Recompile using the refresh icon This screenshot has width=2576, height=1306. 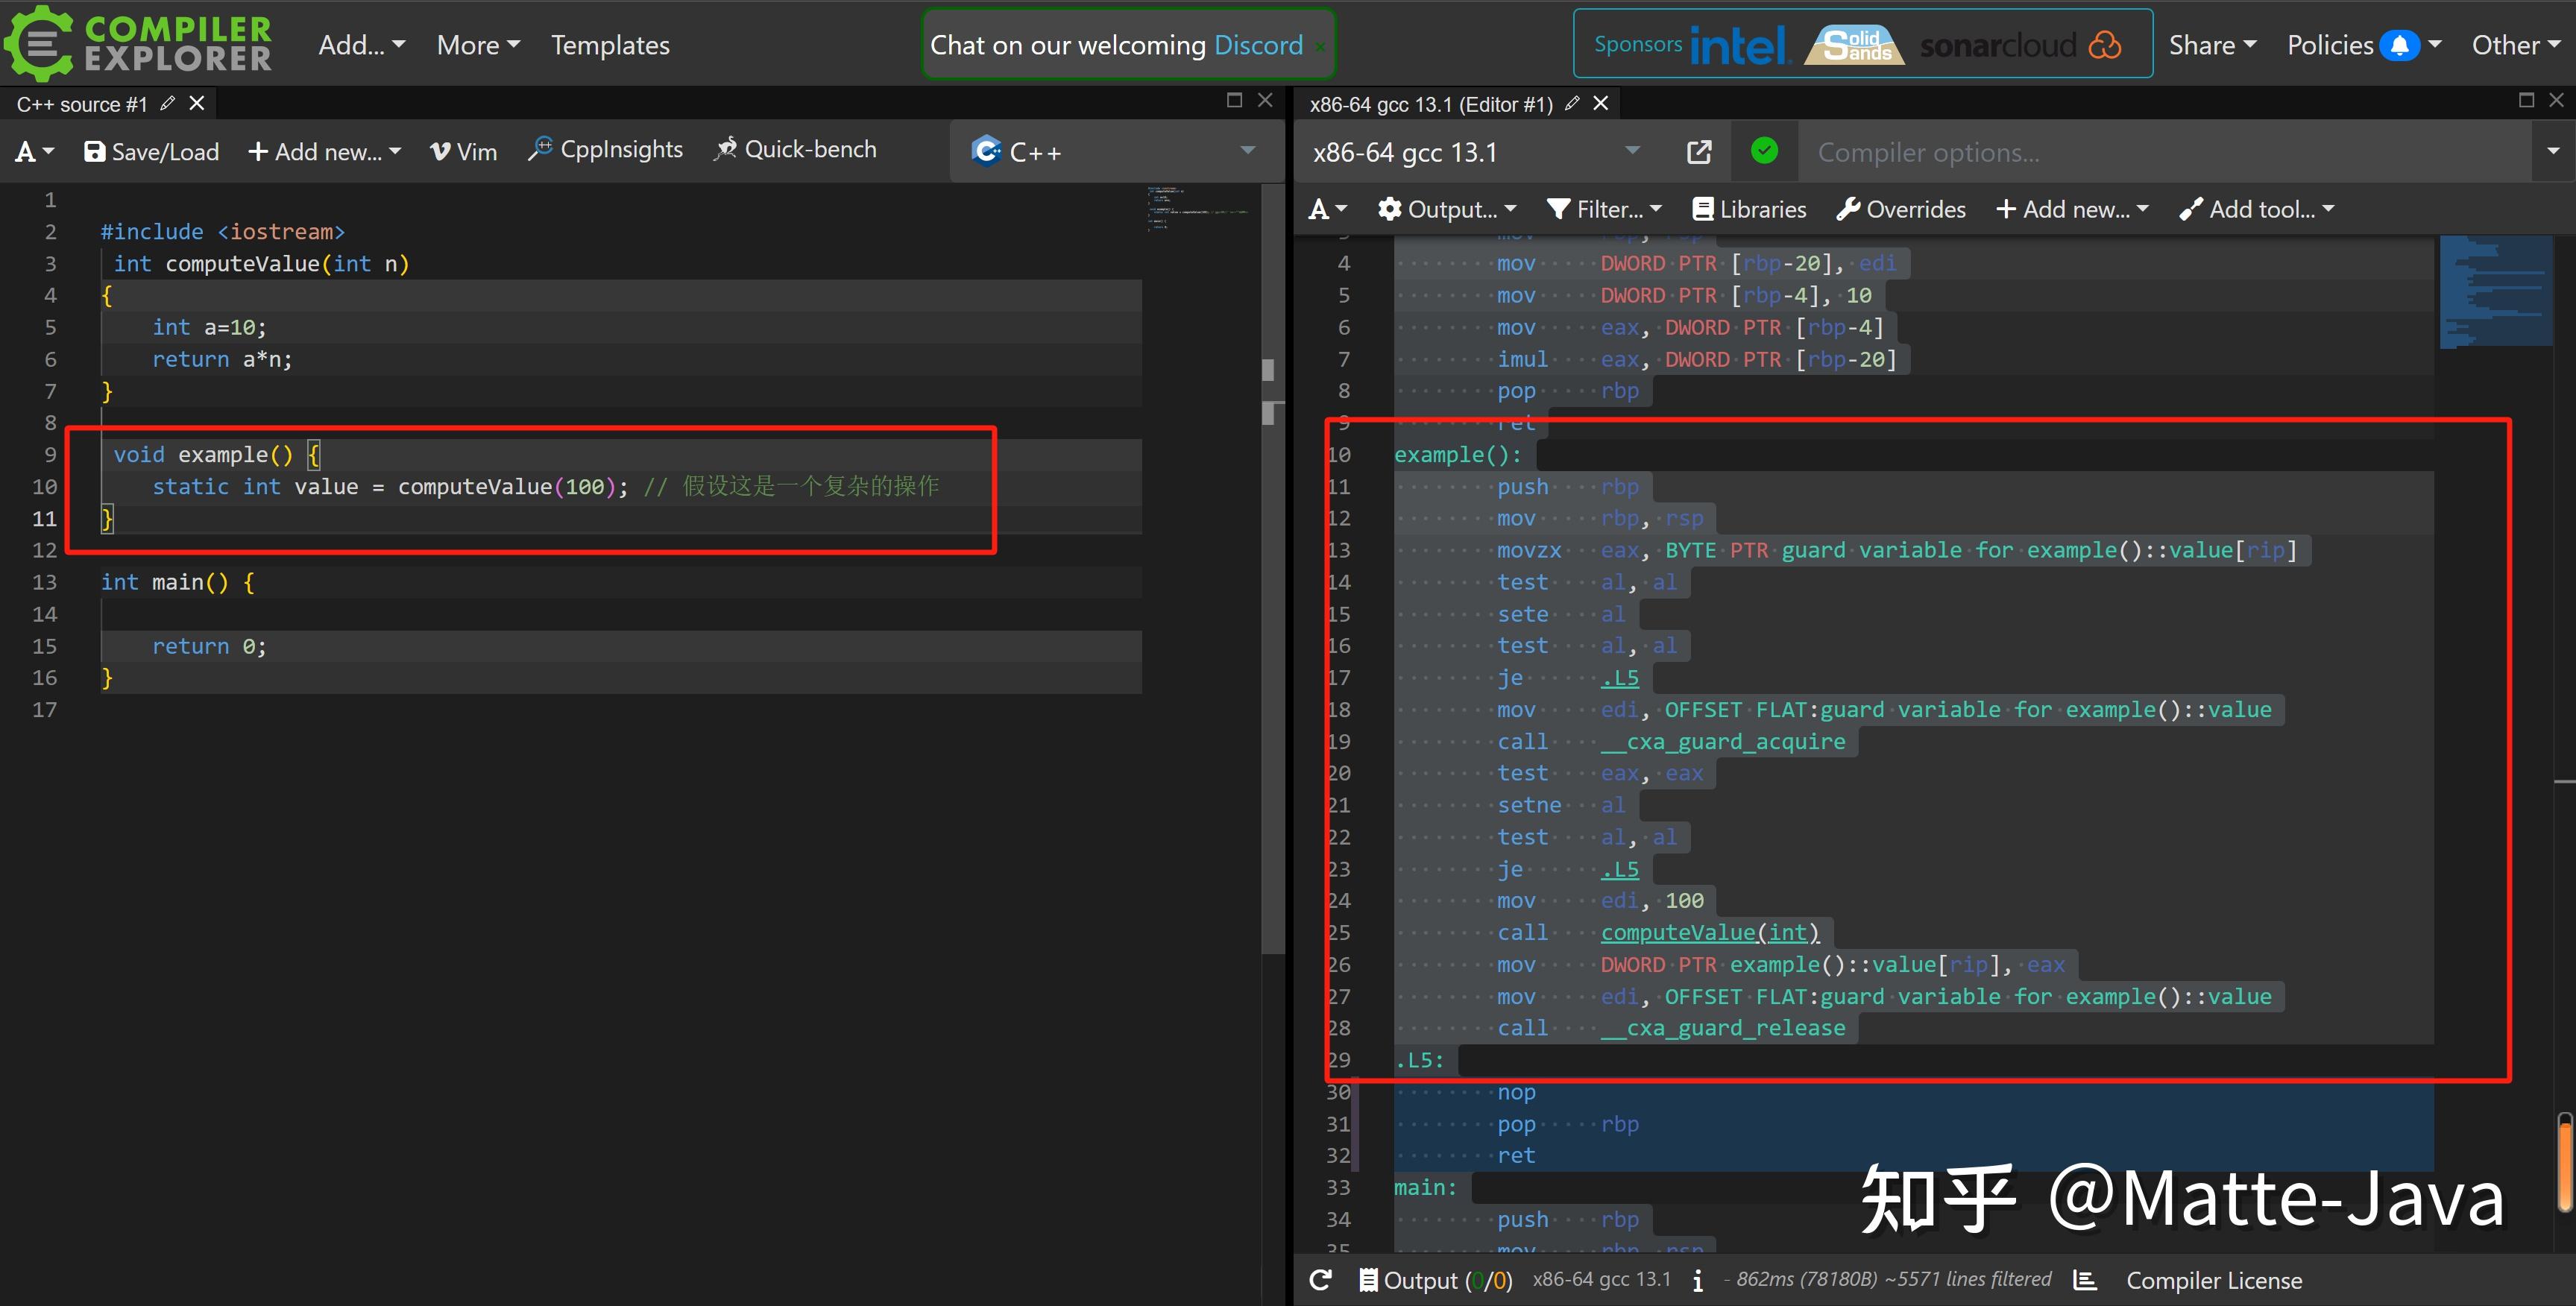(x=1320, y=1280)
